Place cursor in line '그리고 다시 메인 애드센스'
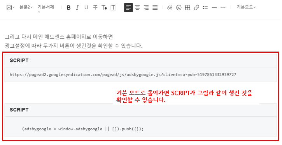Screen dimensions: 282x145 (59, 37)
